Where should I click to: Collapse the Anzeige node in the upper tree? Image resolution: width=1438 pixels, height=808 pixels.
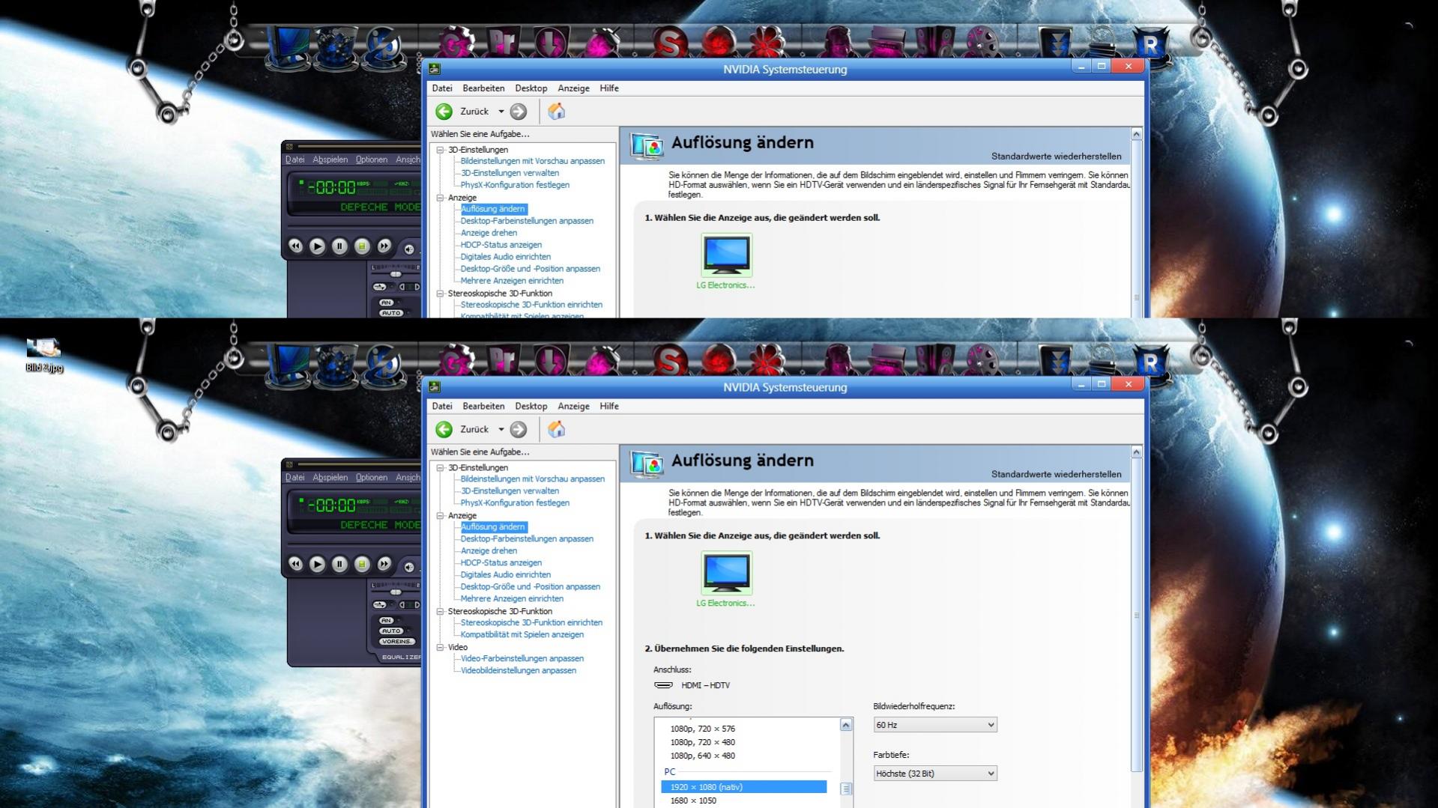[441, 198]
